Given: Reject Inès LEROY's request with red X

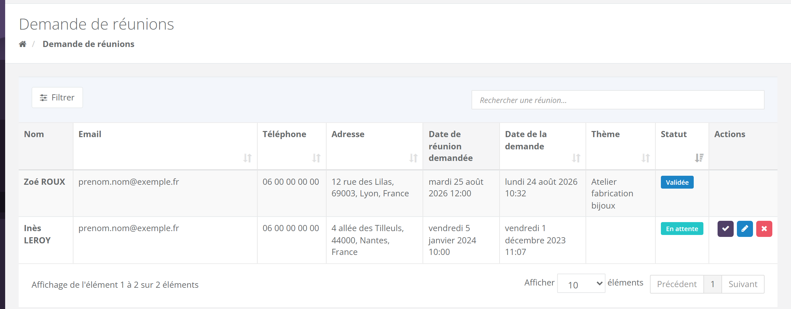Looking at the screenshot, I should (764, 229).
